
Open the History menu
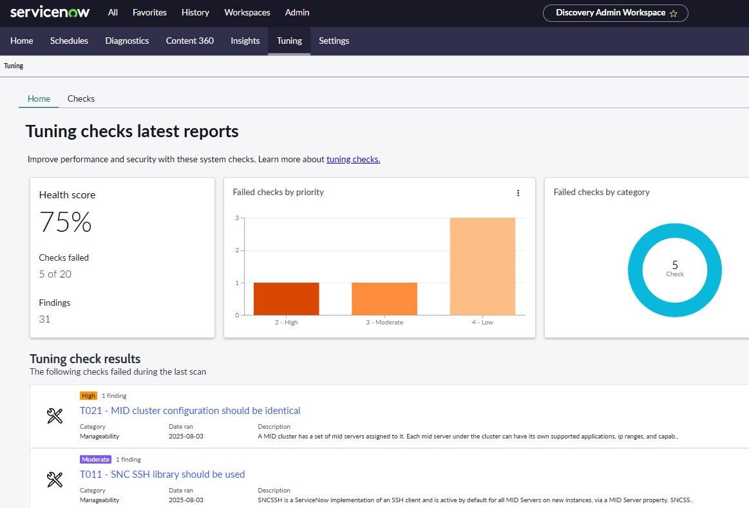195,12
